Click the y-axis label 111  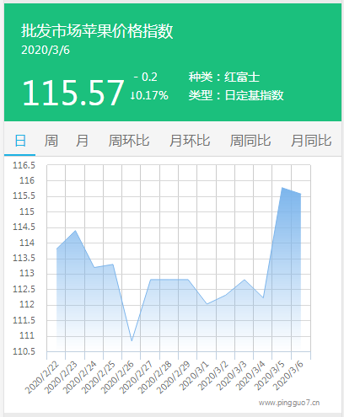[27, 335]
